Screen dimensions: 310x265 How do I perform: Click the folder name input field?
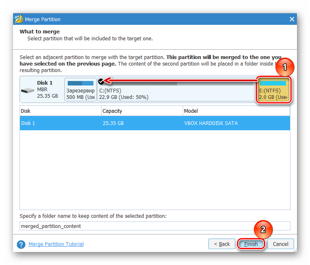click(x=155, y=226)
